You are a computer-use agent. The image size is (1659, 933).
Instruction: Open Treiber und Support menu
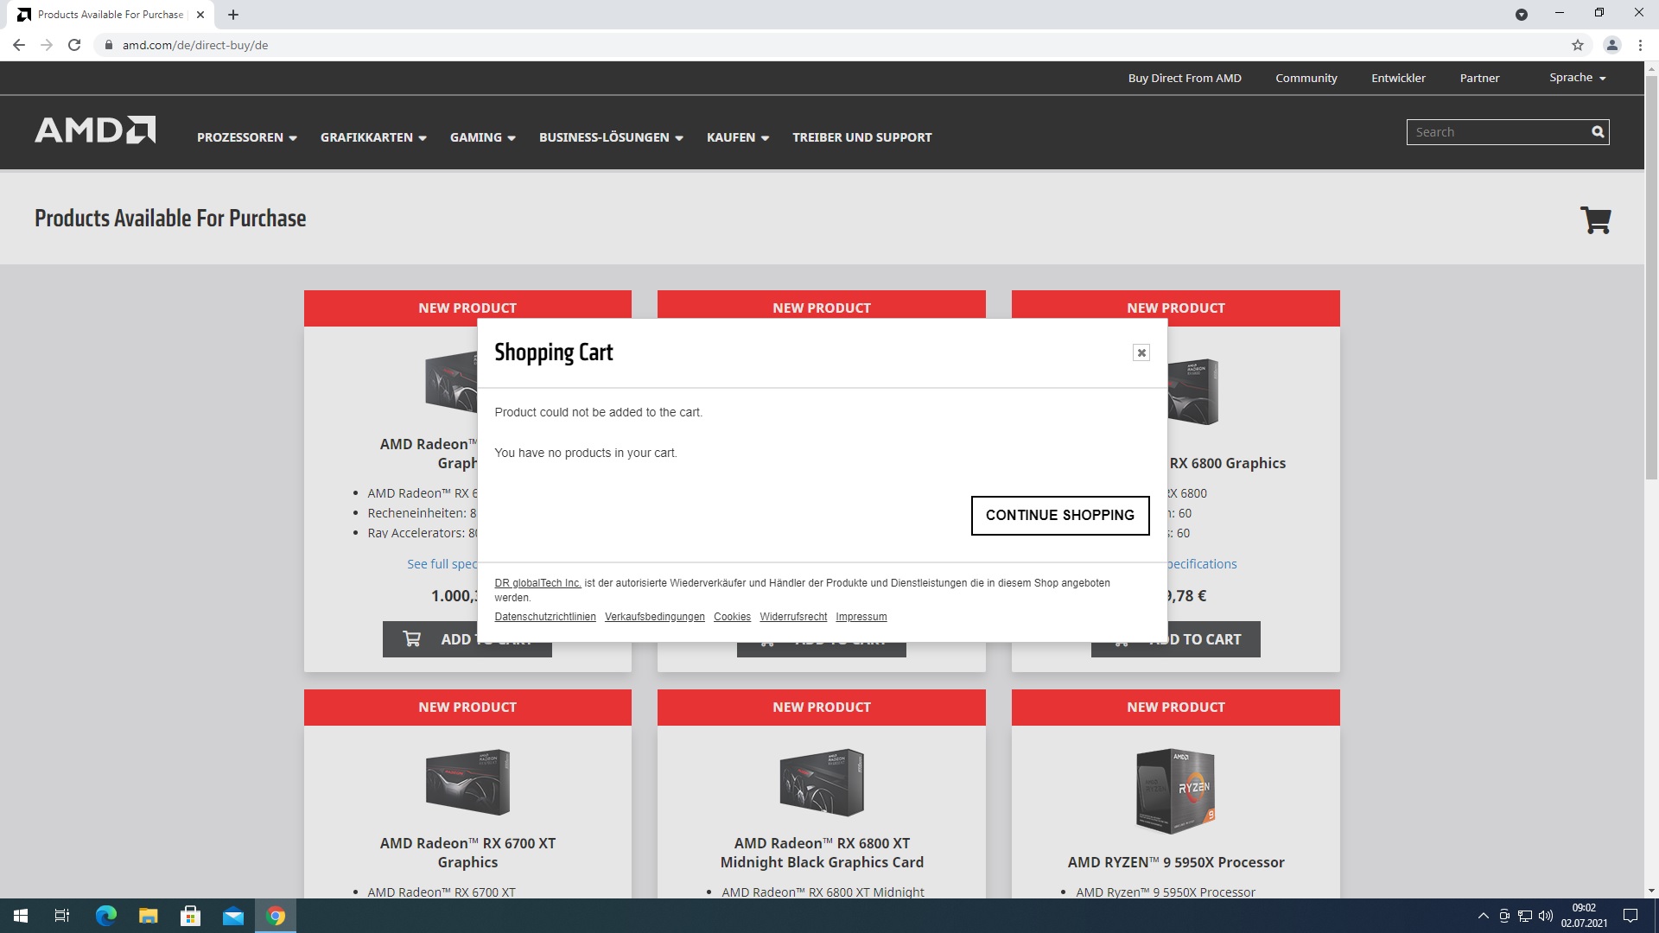861,137
